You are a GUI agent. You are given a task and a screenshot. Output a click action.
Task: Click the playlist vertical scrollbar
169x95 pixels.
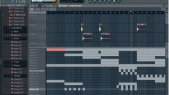pyautogui.click(x=167, y=29)
